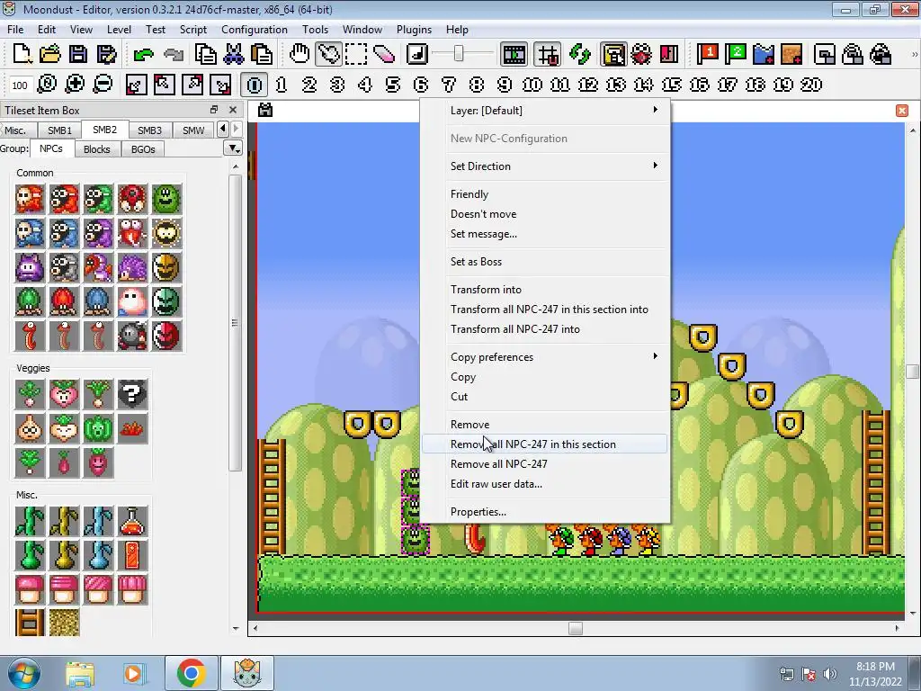Select the Blocks group tab
Screen dimensions: 921x691
[96, 149]
